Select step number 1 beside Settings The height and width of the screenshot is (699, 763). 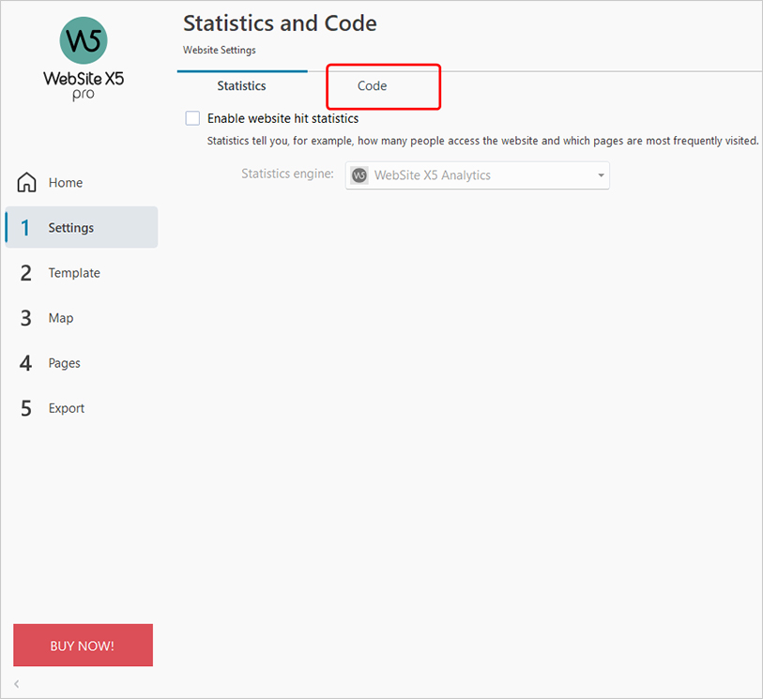point(26,228)
